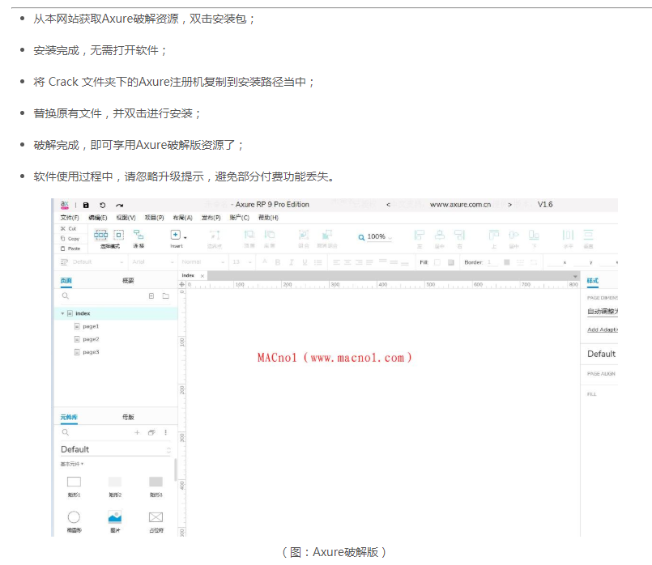This screenshot has width=652, height=565.
Task: Open the 帮助(H) menu
Action: point(268,218)
